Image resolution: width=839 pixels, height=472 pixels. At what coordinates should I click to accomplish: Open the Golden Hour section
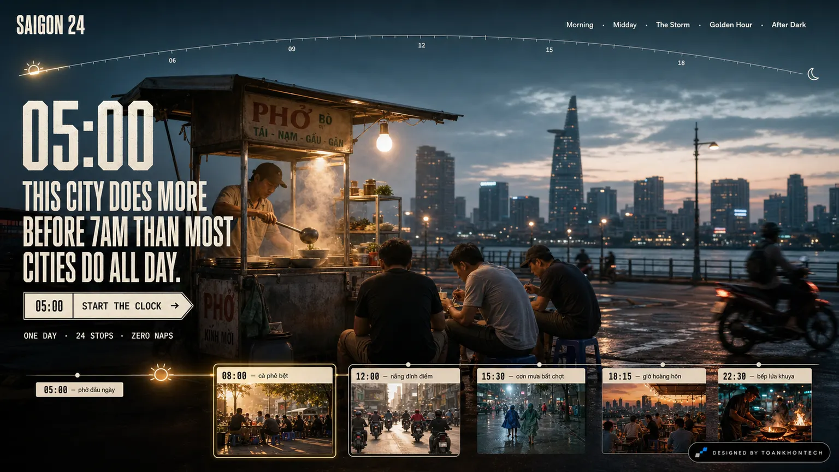point(730,25)
